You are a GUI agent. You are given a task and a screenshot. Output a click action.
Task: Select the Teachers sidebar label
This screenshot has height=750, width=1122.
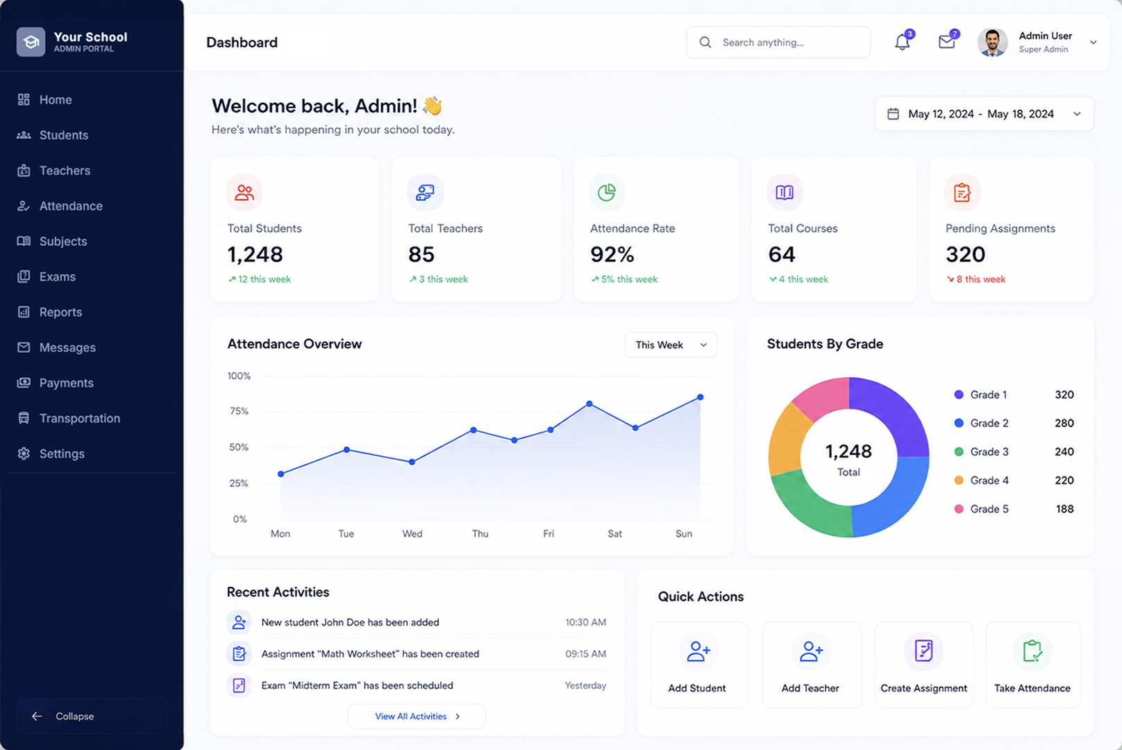click(x=65, y=170)
